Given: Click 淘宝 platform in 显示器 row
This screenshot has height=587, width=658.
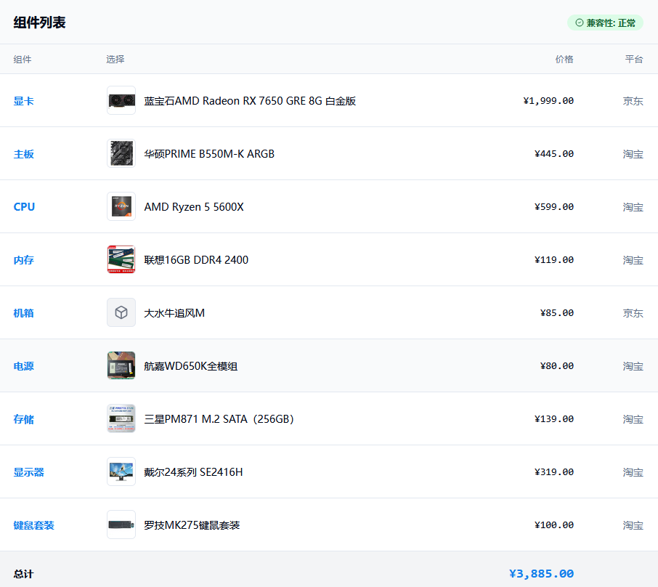Looking at the screenshot, I should click(633, 472).
